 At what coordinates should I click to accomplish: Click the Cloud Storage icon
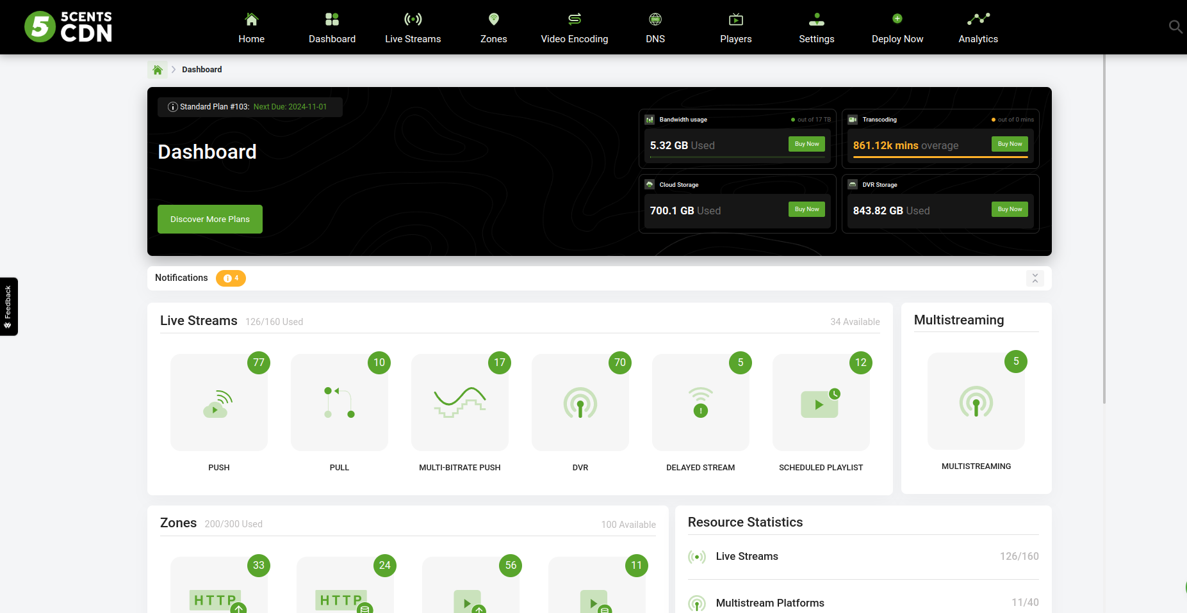650,184
